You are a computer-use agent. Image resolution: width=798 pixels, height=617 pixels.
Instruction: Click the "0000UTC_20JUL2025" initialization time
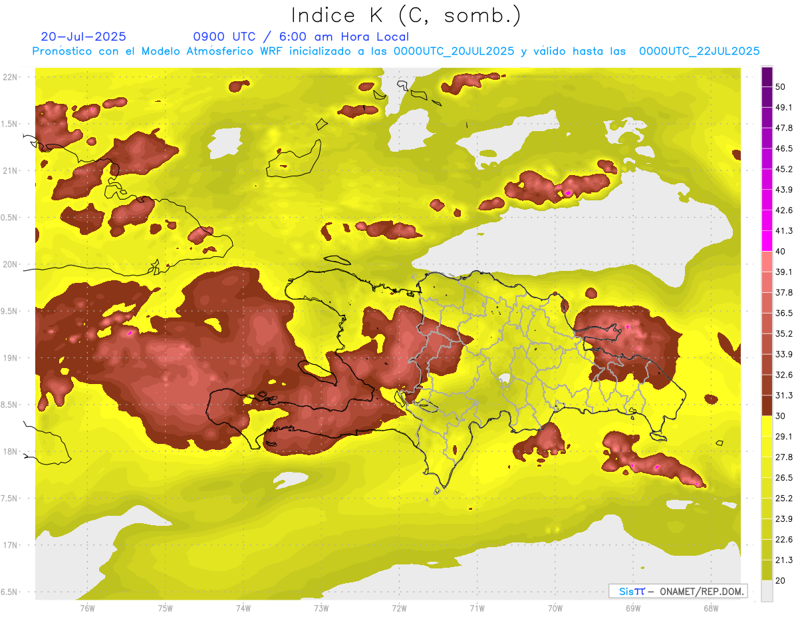point(454,51)
